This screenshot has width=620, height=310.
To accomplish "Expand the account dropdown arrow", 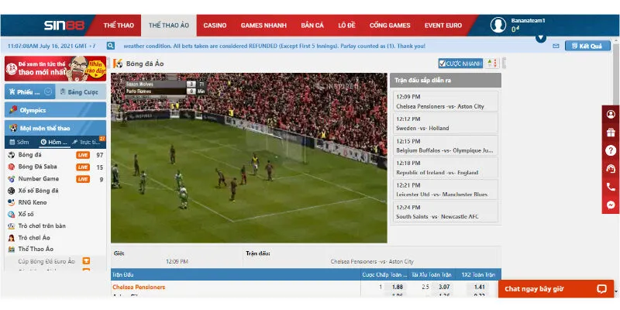I will [540, 38].
